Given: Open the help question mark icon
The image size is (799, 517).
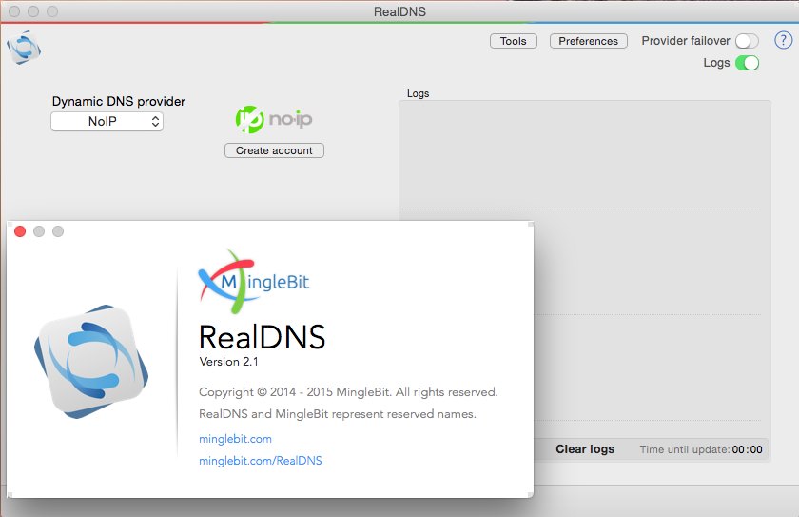Looking at the screenshot, I should (783, 40).
